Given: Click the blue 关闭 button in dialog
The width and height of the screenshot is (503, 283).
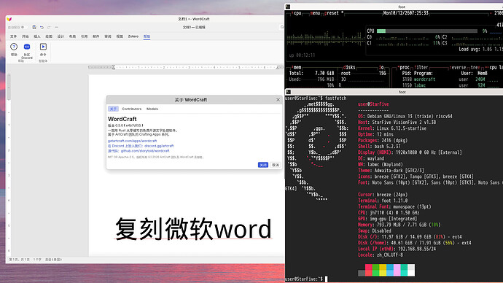Looking at the screenshot, I should point(263,165).
